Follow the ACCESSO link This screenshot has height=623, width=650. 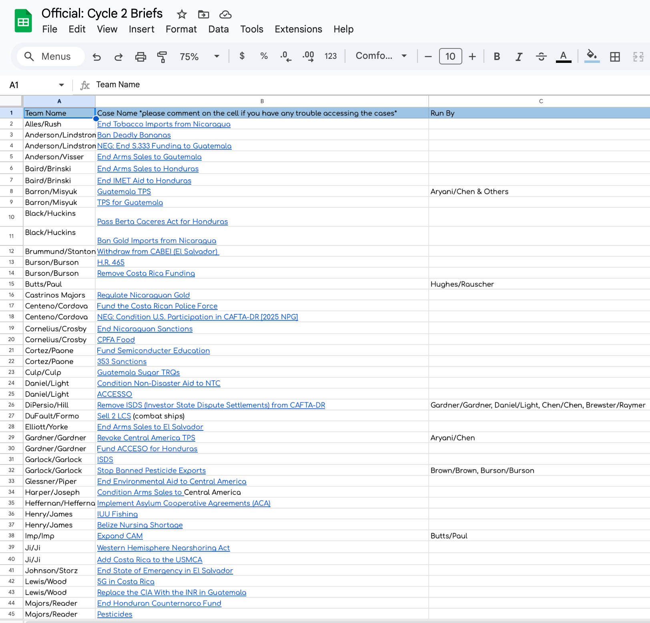tap(114, 394)
